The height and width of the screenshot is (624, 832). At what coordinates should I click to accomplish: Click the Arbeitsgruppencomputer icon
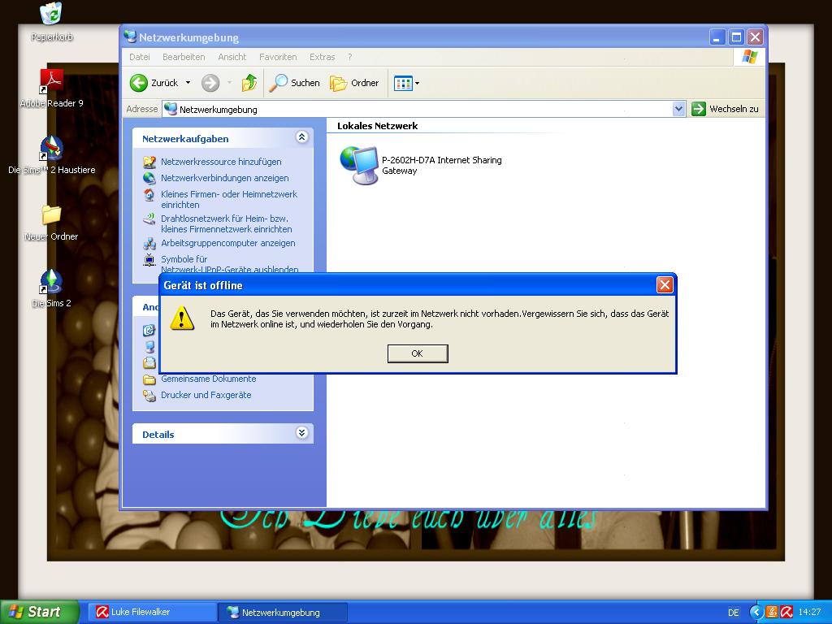coord(149,244)
